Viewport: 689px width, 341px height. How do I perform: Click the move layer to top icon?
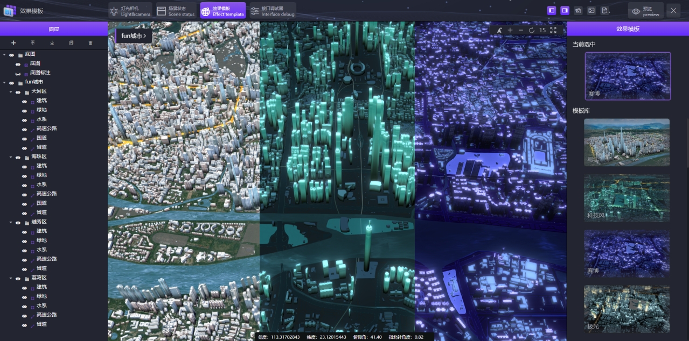tap(33, 43)
